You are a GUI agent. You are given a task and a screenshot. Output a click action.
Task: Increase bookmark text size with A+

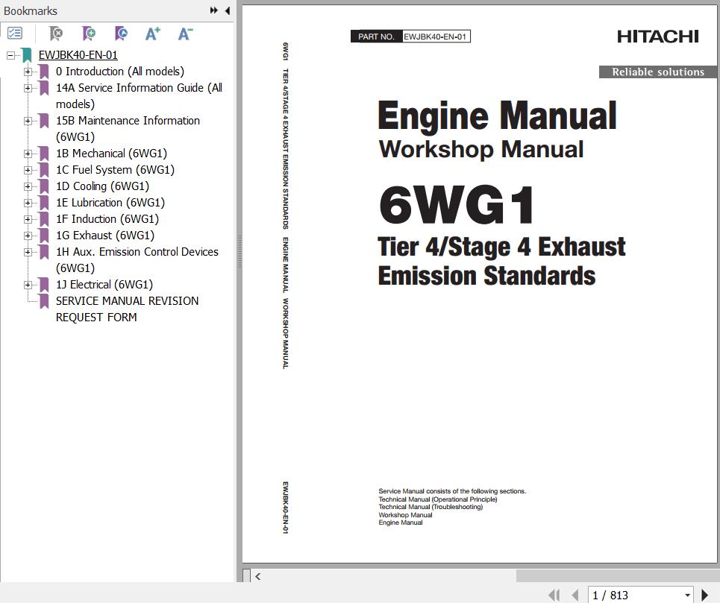[153, 33]
